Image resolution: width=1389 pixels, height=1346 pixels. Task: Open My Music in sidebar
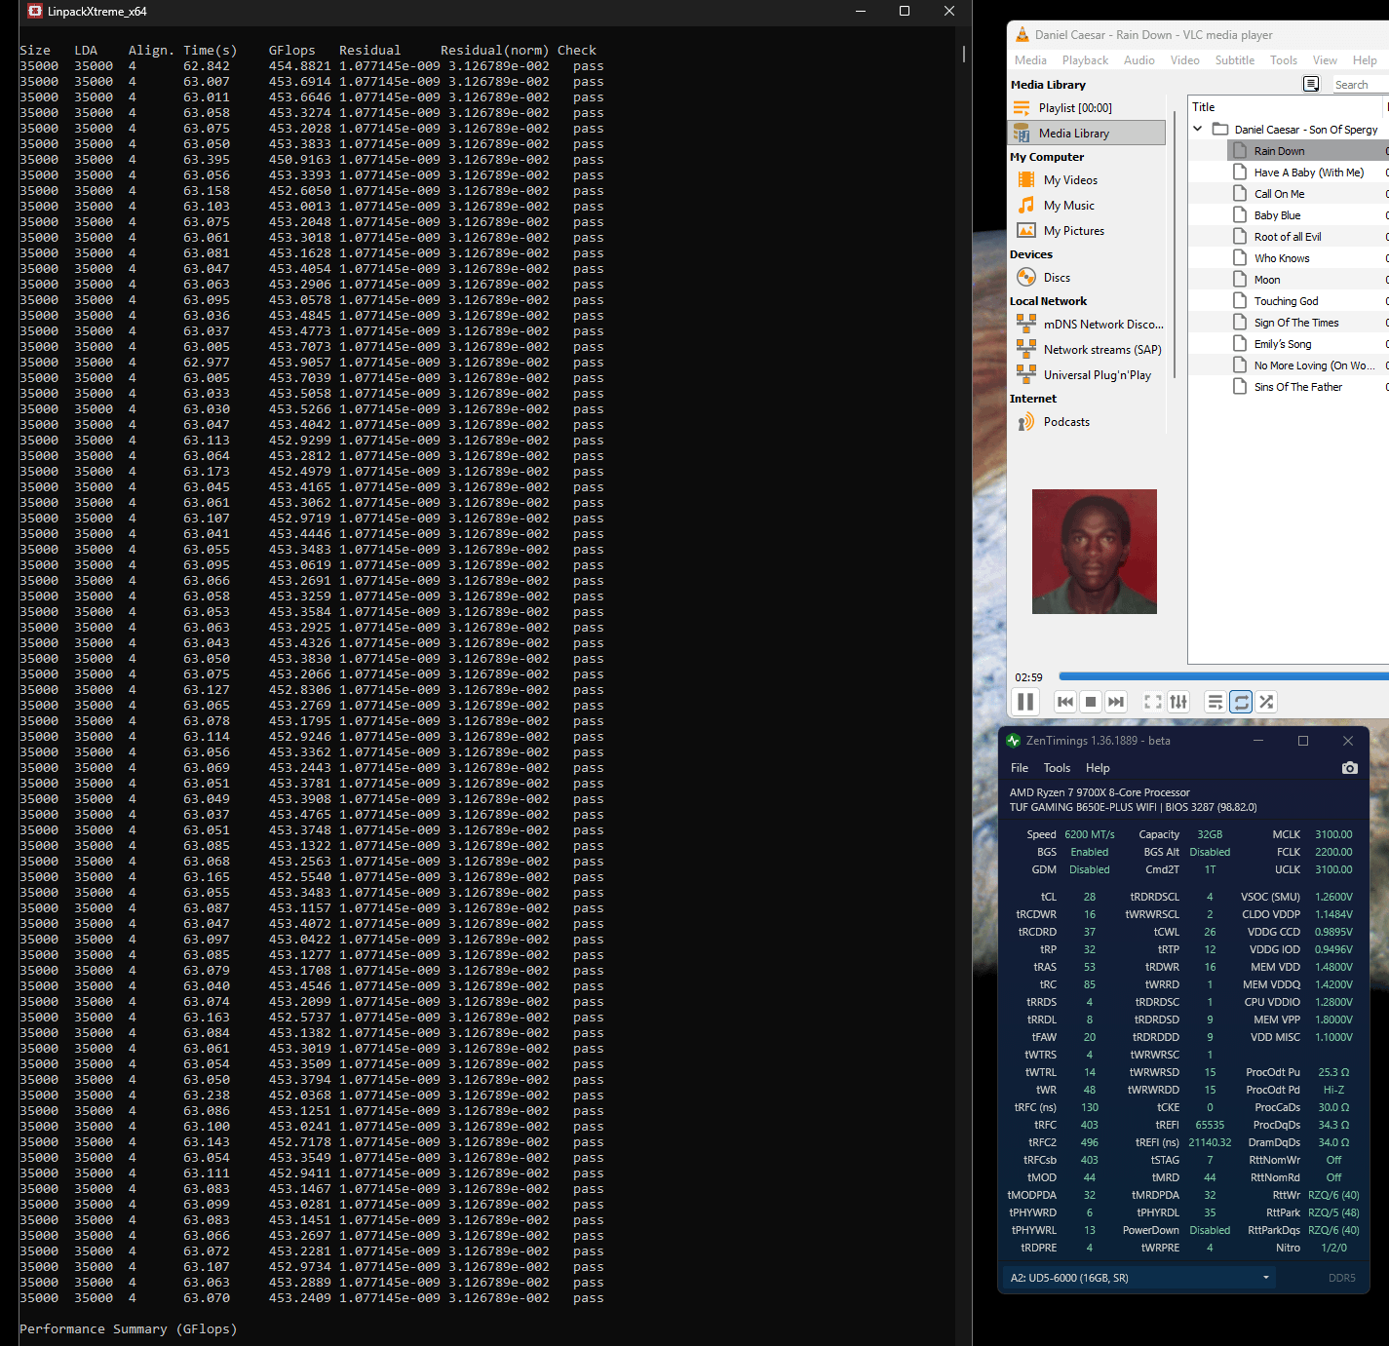coord(1068,206)
